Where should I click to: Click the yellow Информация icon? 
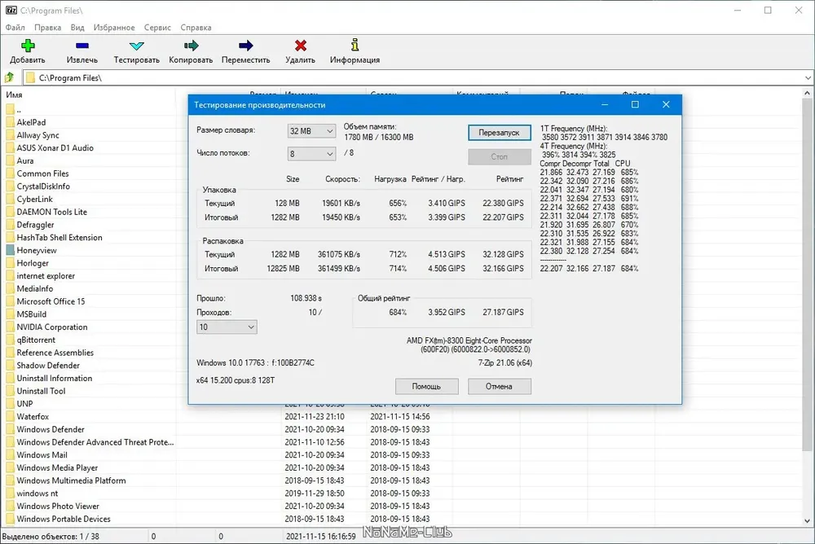click(355, 46)
